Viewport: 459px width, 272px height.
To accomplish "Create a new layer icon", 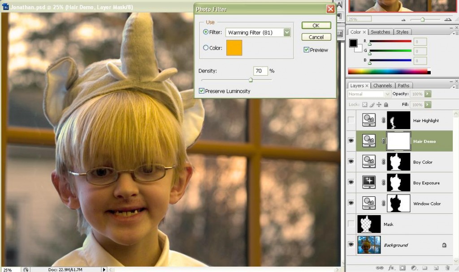I will coord(436,268).
